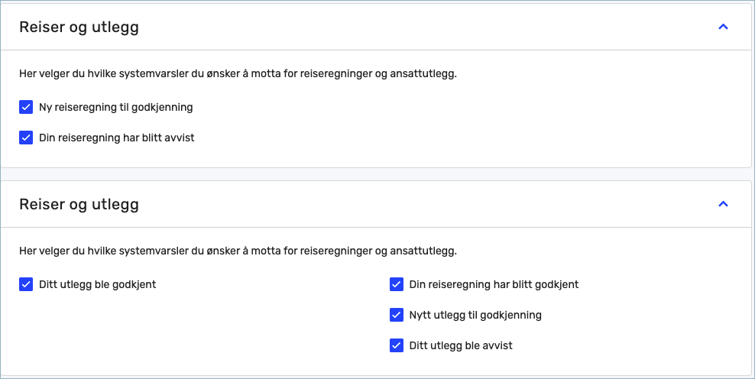Toggle the Ditt utlegg ble godkjent checkbox
The width and height of the screenshot is (755, 379).
coord(26,284)
